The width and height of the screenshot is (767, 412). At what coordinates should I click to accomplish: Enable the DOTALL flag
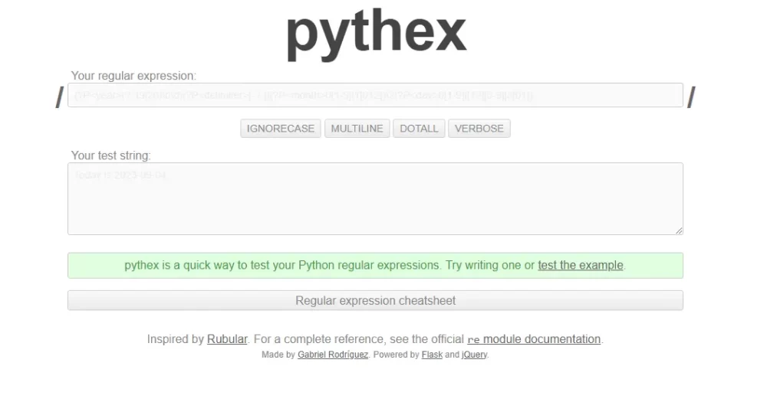[419, 129]
